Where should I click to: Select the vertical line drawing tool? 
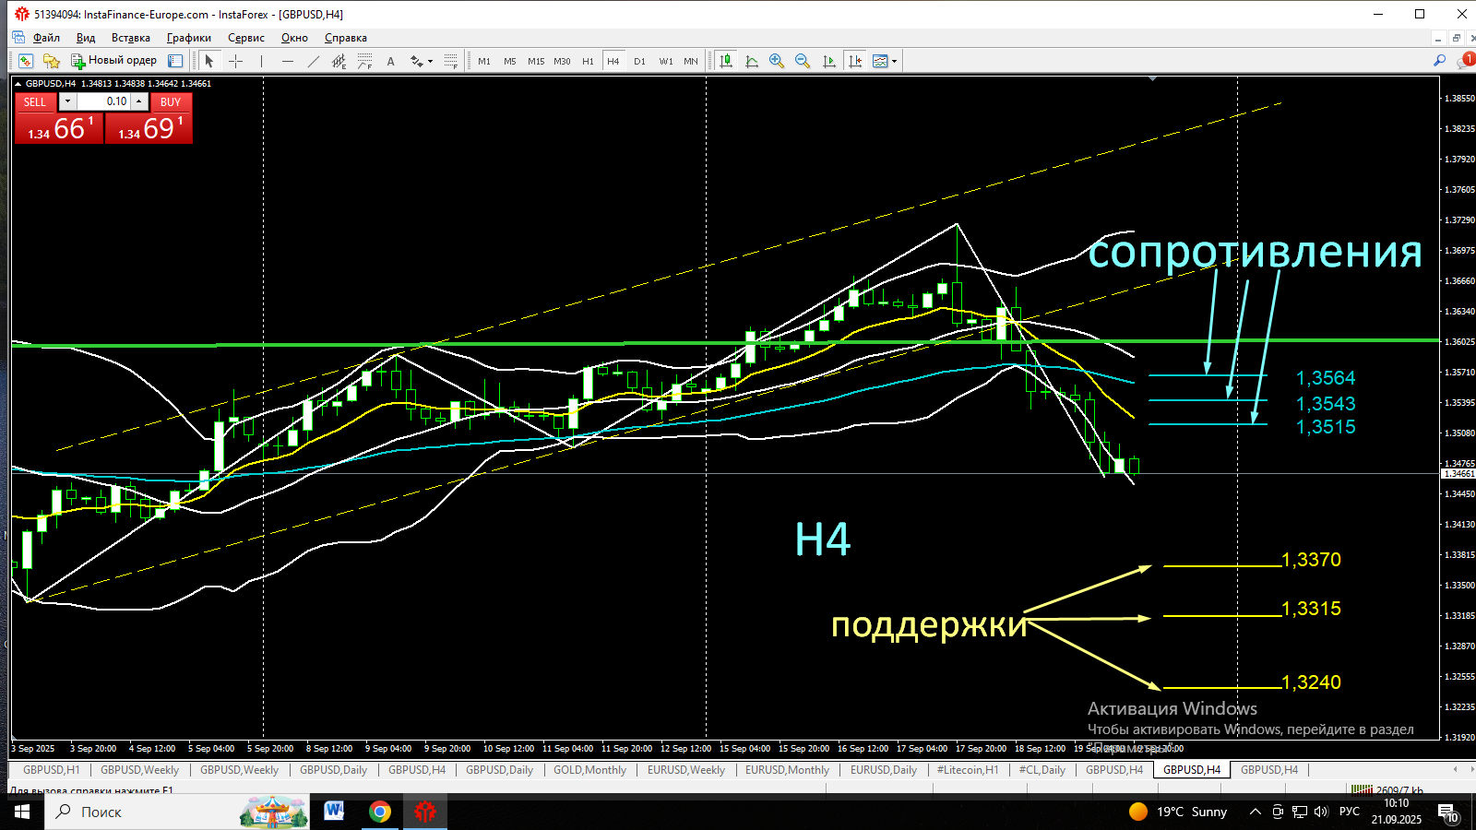point(261,61)
